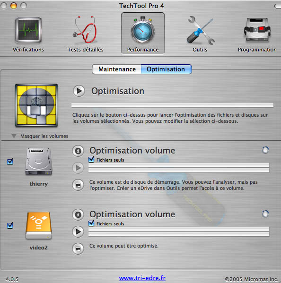
Task: Select the Optimisation tab
Action: [166, 69]
